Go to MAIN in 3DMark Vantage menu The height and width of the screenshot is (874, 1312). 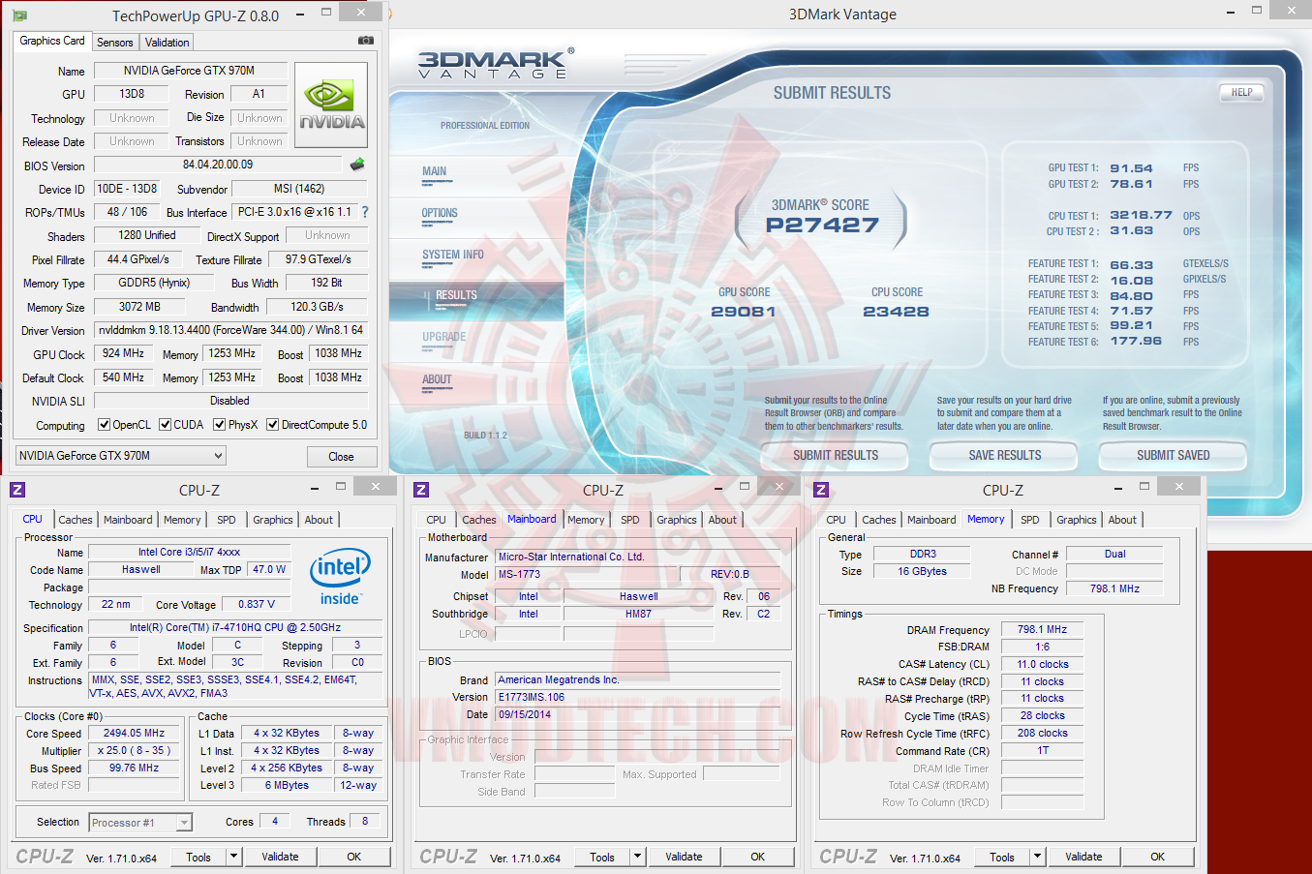[x=434, y=171]
